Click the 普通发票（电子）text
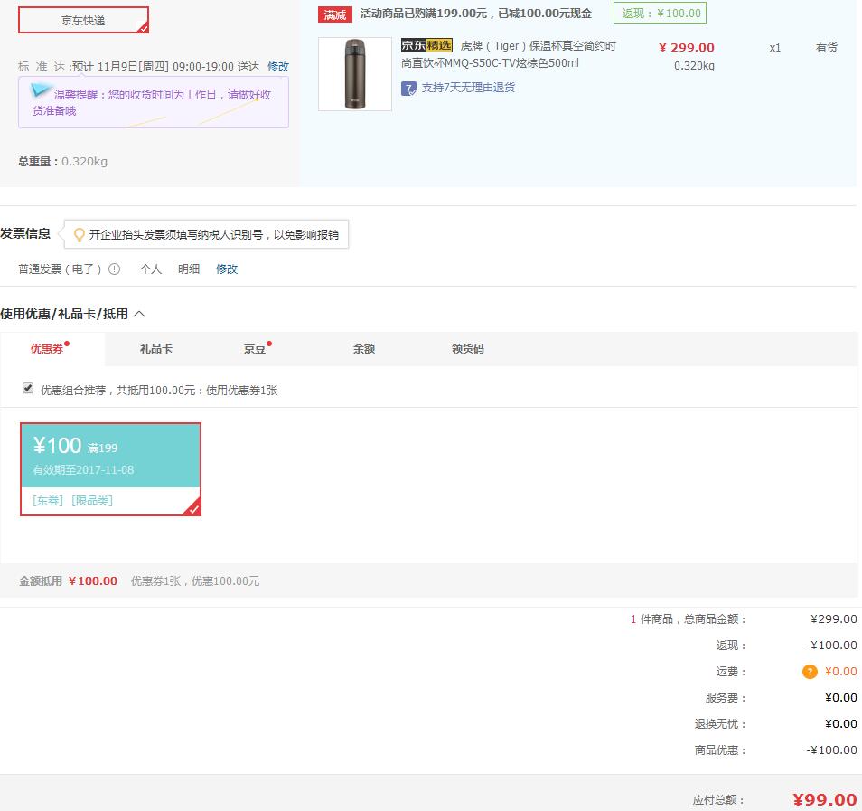The width and height of the screenshot is (862, 811). pos(60,269)
